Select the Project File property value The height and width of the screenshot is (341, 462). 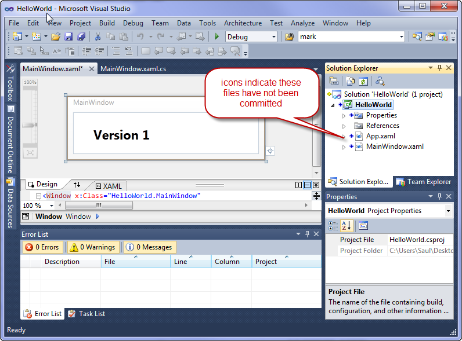[x=420, y=240]
